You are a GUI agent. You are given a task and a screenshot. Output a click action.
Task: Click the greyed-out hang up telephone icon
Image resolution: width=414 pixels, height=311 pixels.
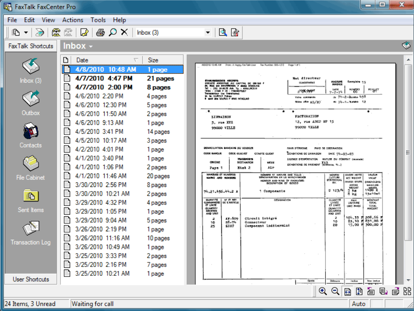pos(68,32)
